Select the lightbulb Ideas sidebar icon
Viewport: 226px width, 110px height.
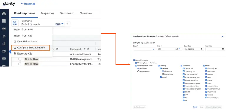(x=4, y=36)
